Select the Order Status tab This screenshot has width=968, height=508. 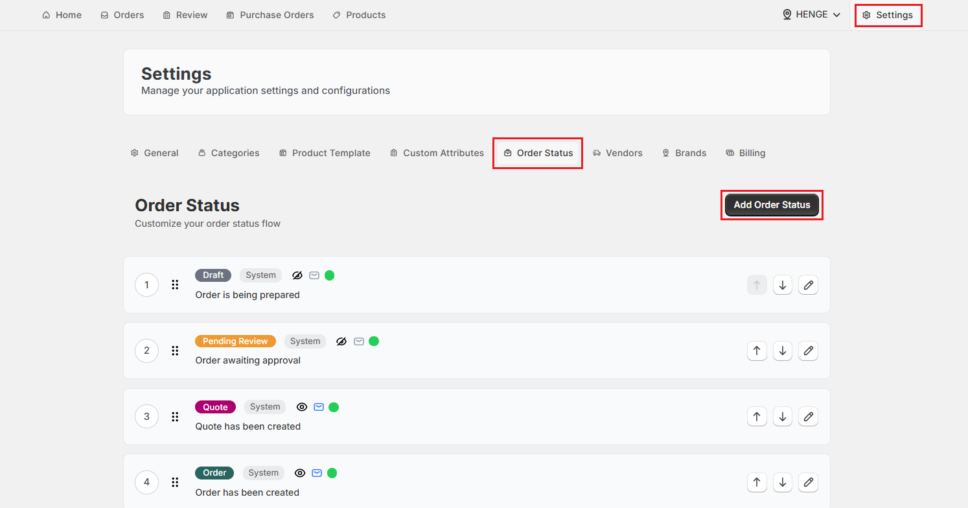click(x=538, y=153)
